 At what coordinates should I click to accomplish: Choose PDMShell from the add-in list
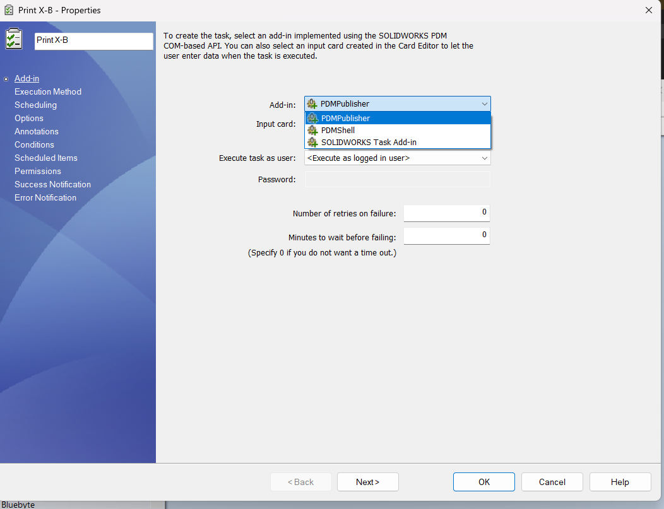[x=398, y=131]
